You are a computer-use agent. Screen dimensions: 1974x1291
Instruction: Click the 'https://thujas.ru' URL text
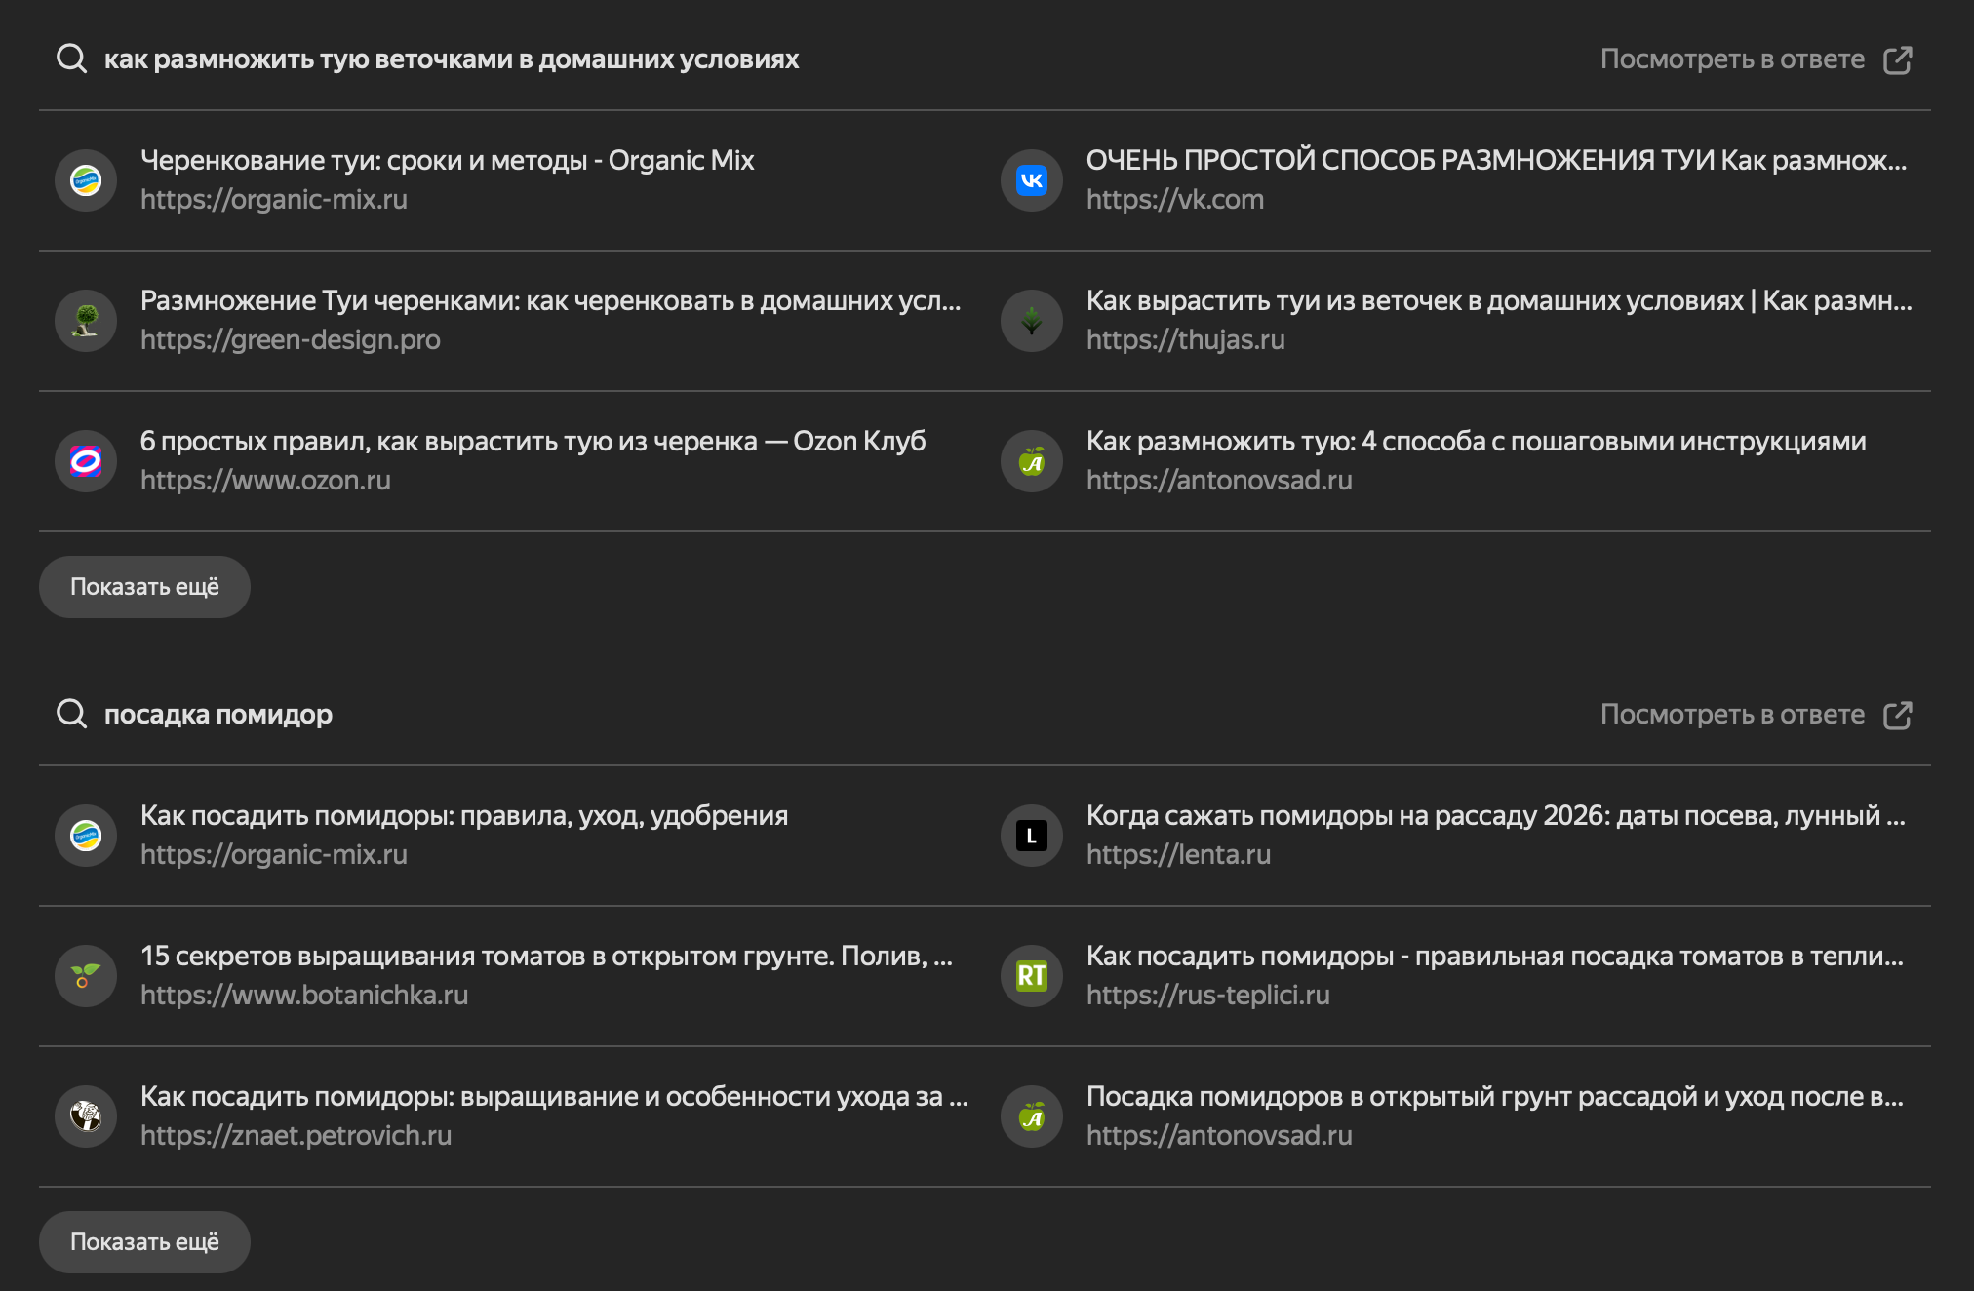click(1186, 339)
